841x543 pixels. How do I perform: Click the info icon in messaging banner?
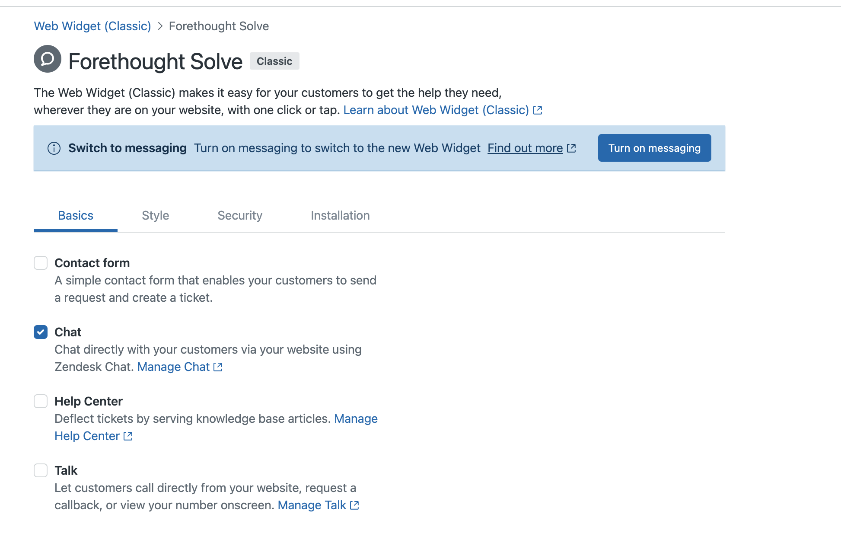54,148
